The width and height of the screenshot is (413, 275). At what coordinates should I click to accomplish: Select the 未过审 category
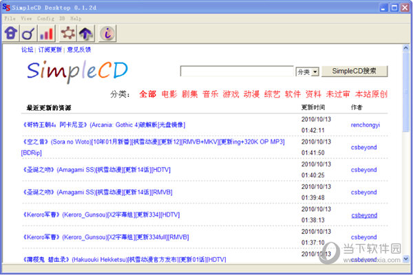coord(338,94)
